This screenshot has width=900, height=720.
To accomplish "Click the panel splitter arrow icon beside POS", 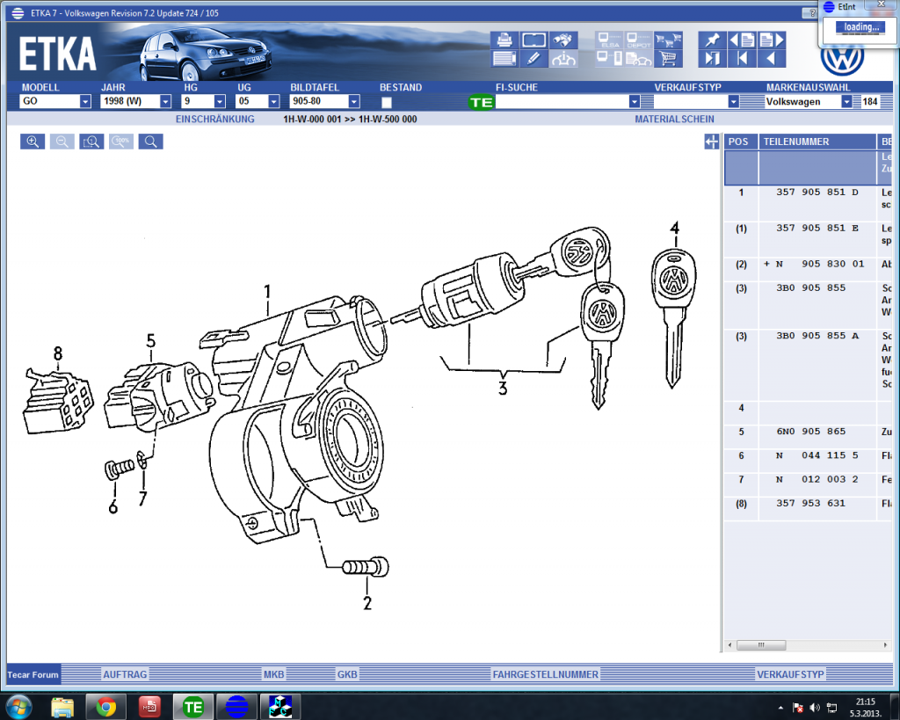I will tap(711, 142).
